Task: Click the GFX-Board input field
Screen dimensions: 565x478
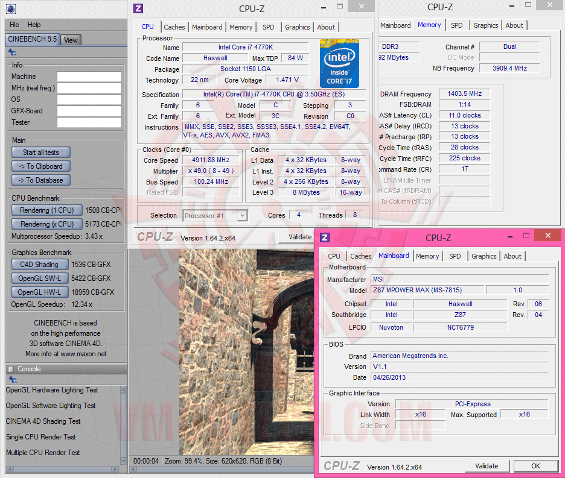Action: point(89,111)
